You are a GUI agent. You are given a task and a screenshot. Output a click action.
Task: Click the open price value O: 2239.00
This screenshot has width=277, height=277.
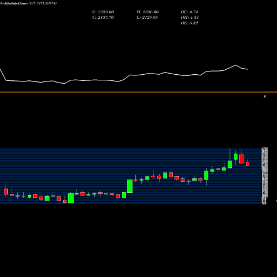[x=103, y=12]
